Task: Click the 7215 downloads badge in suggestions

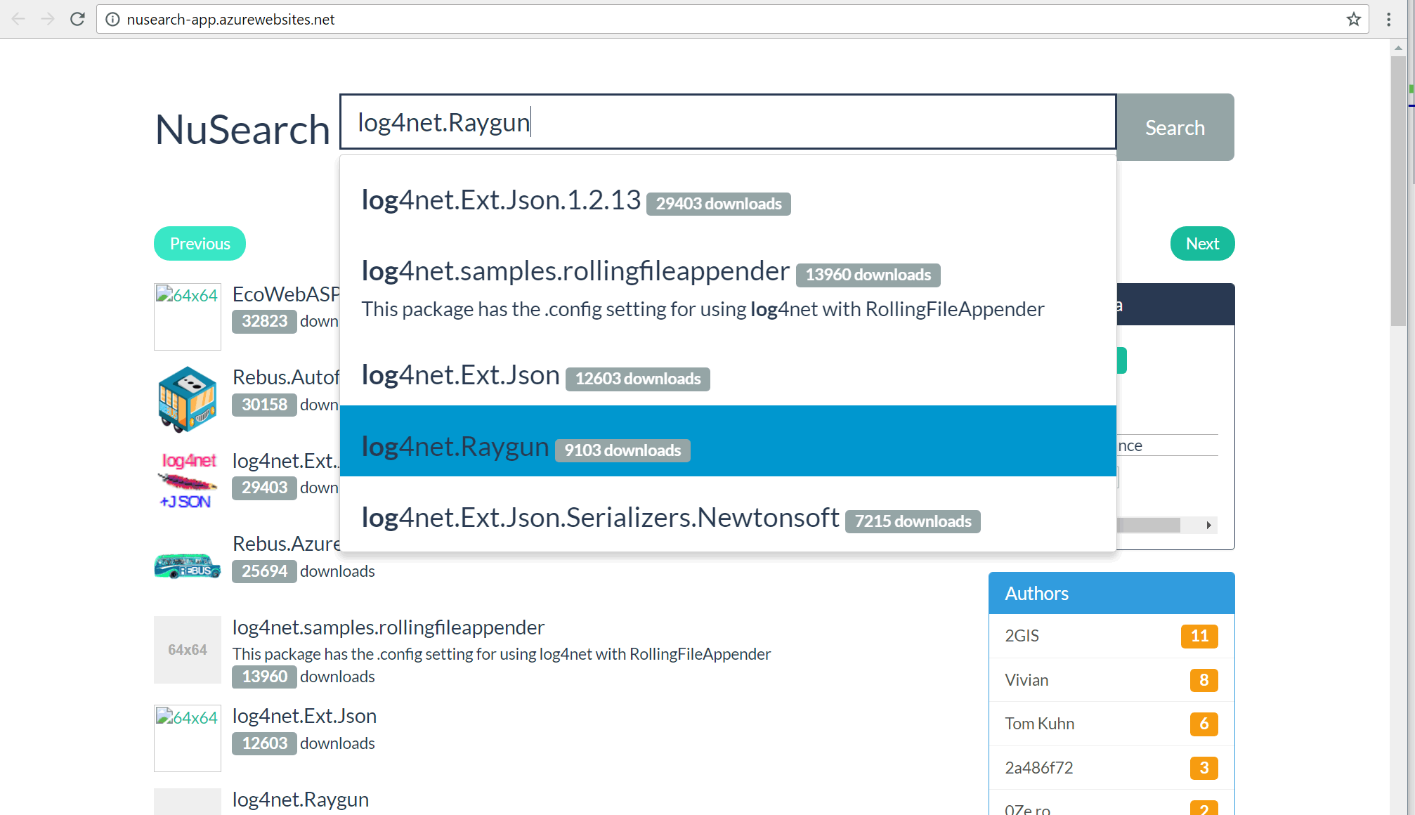Action: (913, 521)
